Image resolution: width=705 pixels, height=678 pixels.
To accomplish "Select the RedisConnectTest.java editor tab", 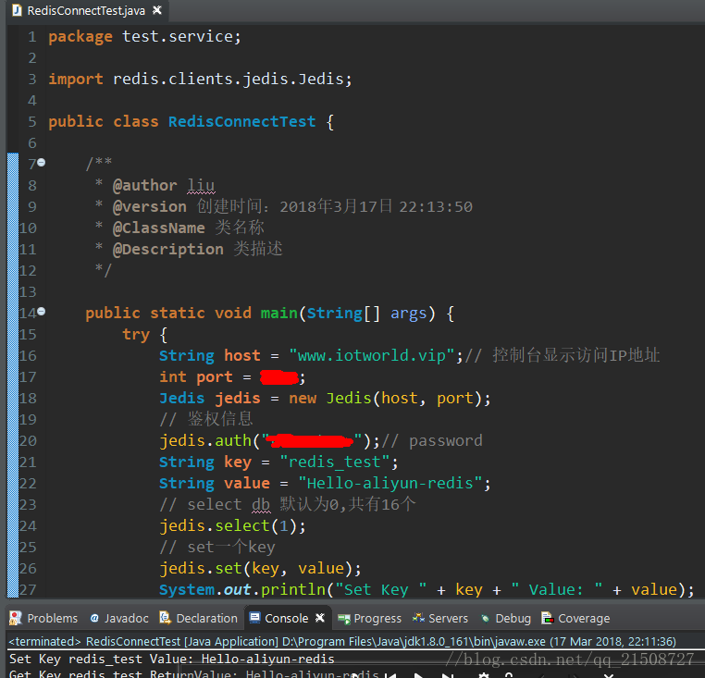I will pyautogui.click(x=86, y=10).
